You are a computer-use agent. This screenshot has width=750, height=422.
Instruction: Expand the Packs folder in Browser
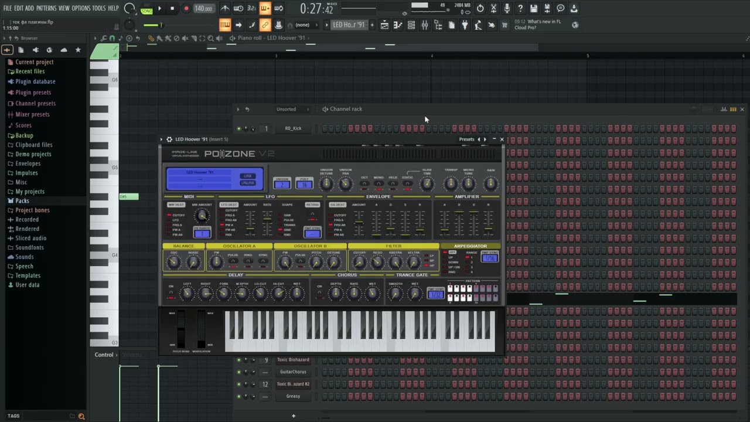coord(22,201)
